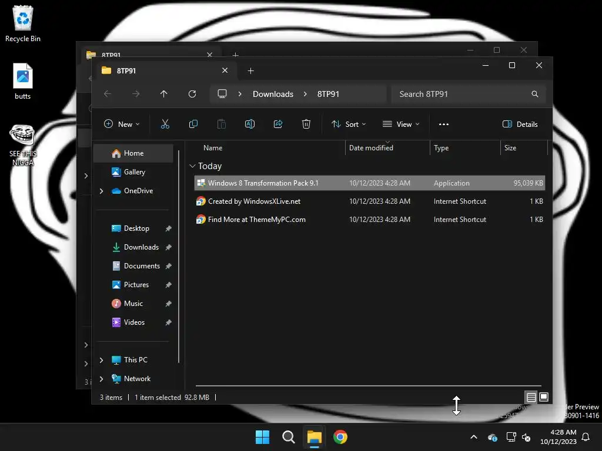
Task: Show hidden system tray icons
Action: click(x=474, y=437)
